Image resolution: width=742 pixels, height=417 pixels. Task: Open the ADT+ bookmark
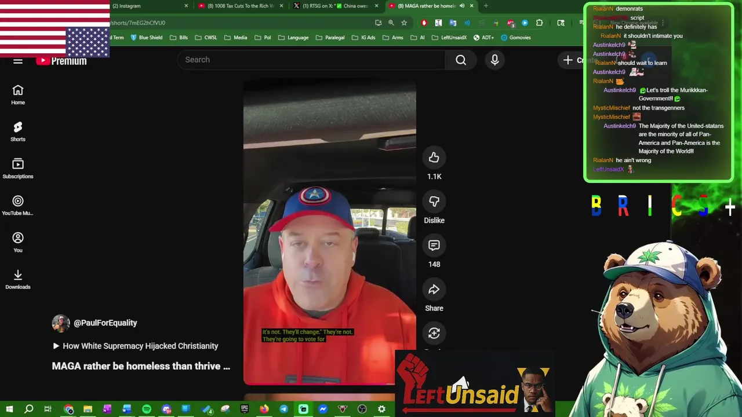[483, 38]
